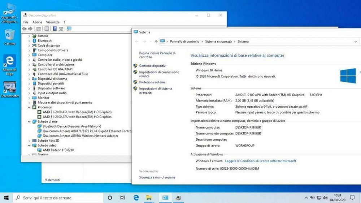Click the blue help icon in Gestione dispositivi toolbar
The height and width of the screenshot is (203, 361).
(x=55, y=29)
